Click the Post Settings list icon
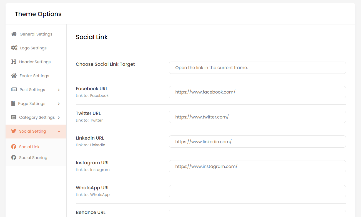 tap(14, 90)
